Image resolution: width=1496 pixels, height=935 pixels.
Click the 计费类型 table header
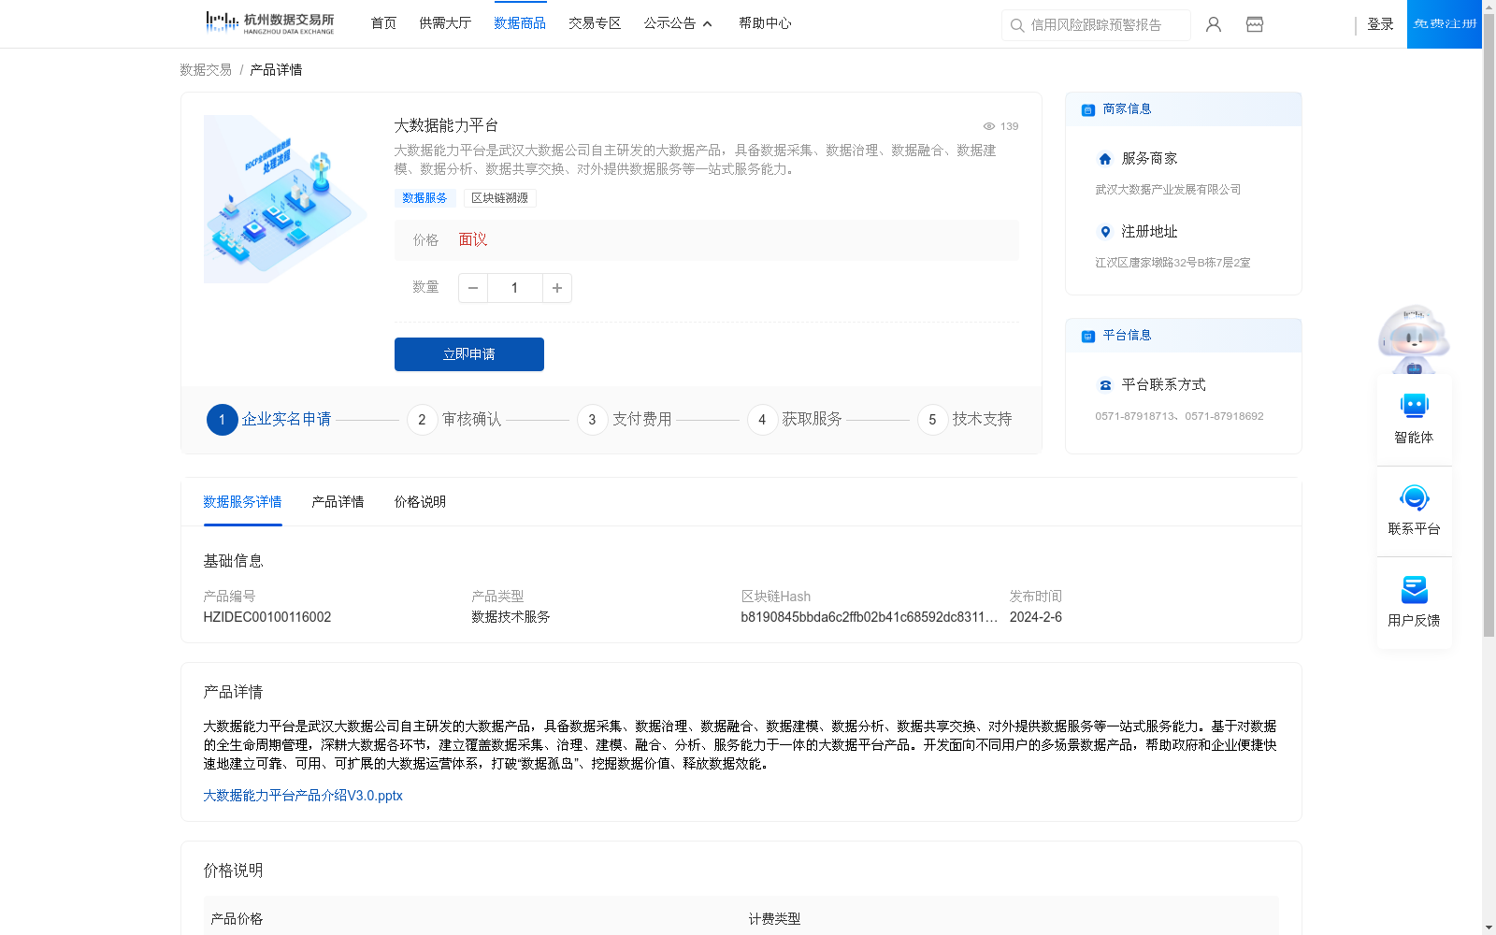[x=774, y=919]
